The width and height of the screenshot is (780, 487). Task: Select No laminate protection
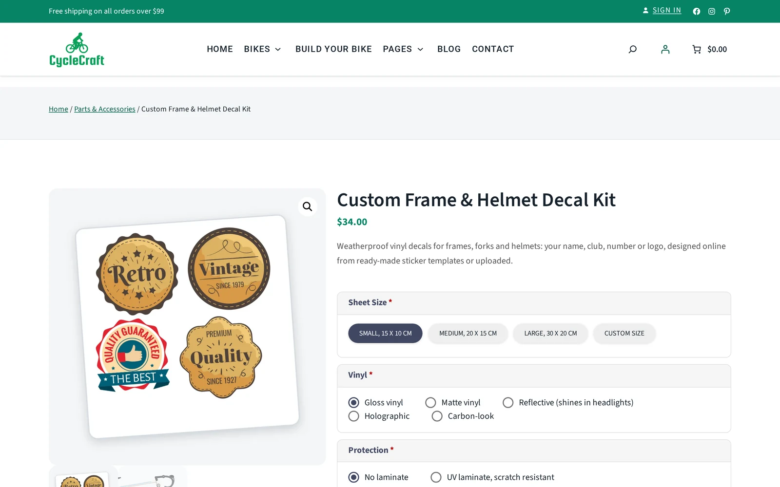[354, 477]
